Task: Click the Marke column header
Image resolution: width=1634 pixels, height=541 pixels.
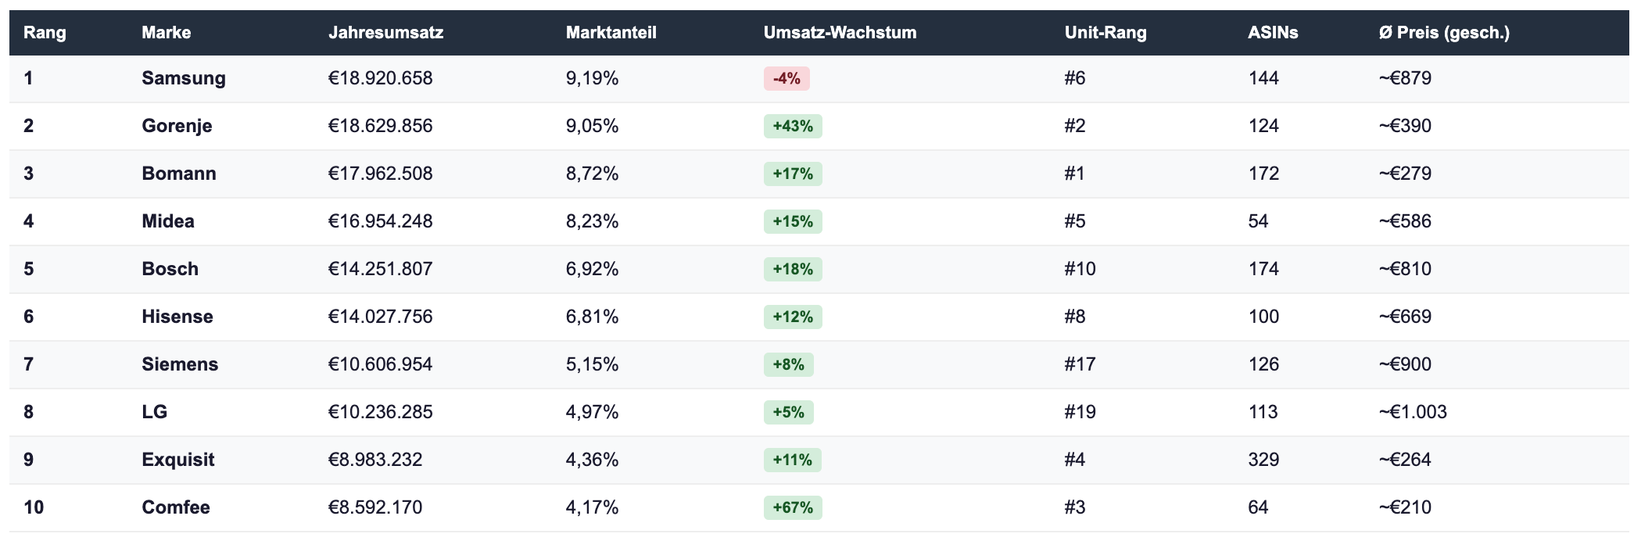Action: (166, 33)
